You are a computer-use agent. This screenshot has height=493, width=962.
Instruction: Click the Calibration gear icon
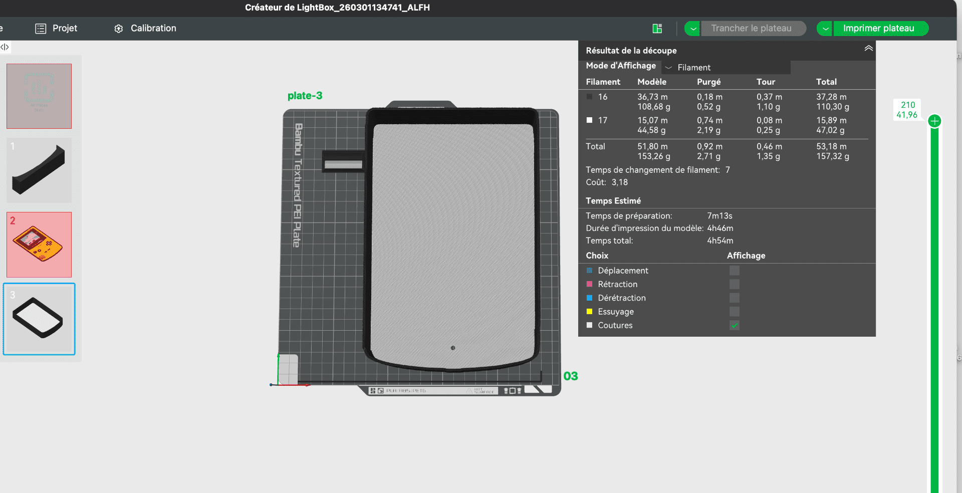pos(119,29)
